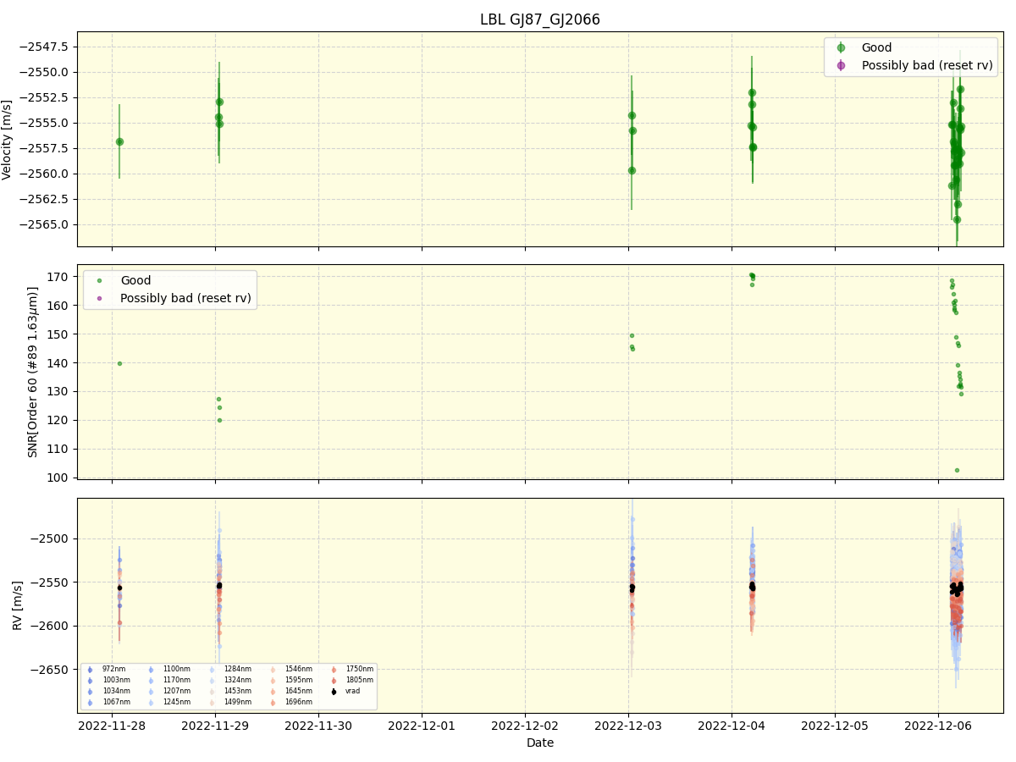Click the 2022-12-03 SNR point near 150
Image resolution: width=1016 pixels, height=762 pixels.
632,335
